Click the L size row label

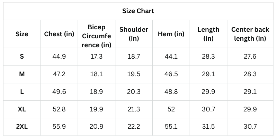(x=22, y=91)
